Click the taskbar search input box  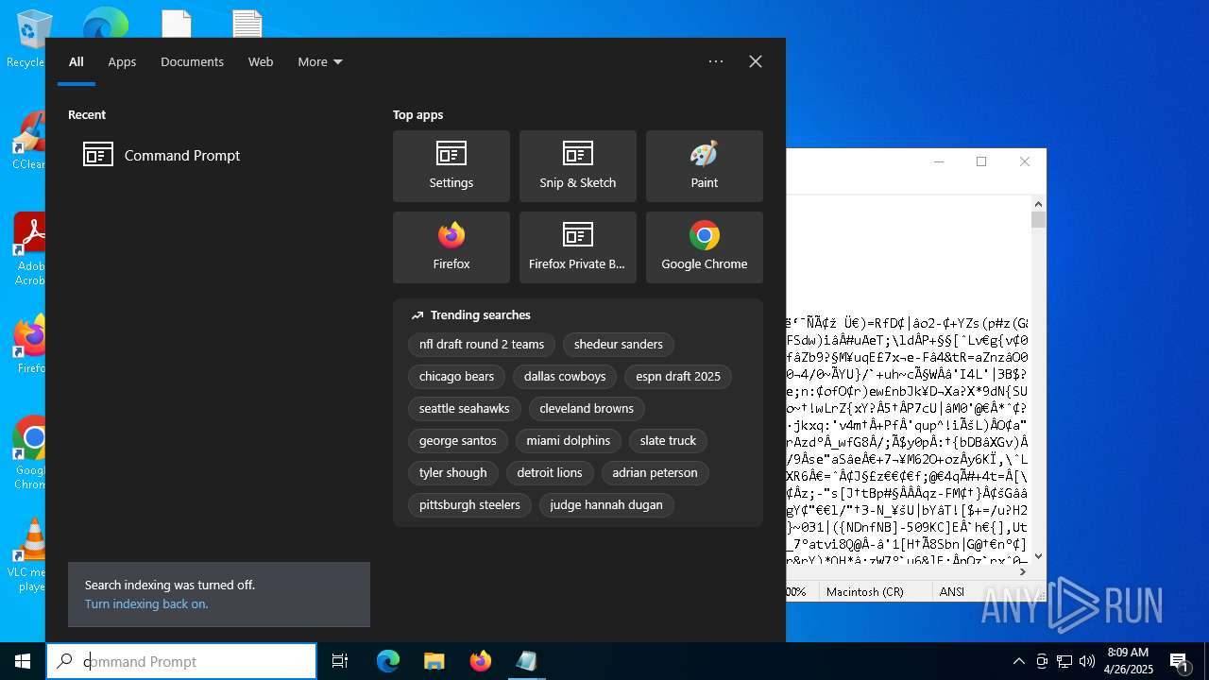coord(181,661)
